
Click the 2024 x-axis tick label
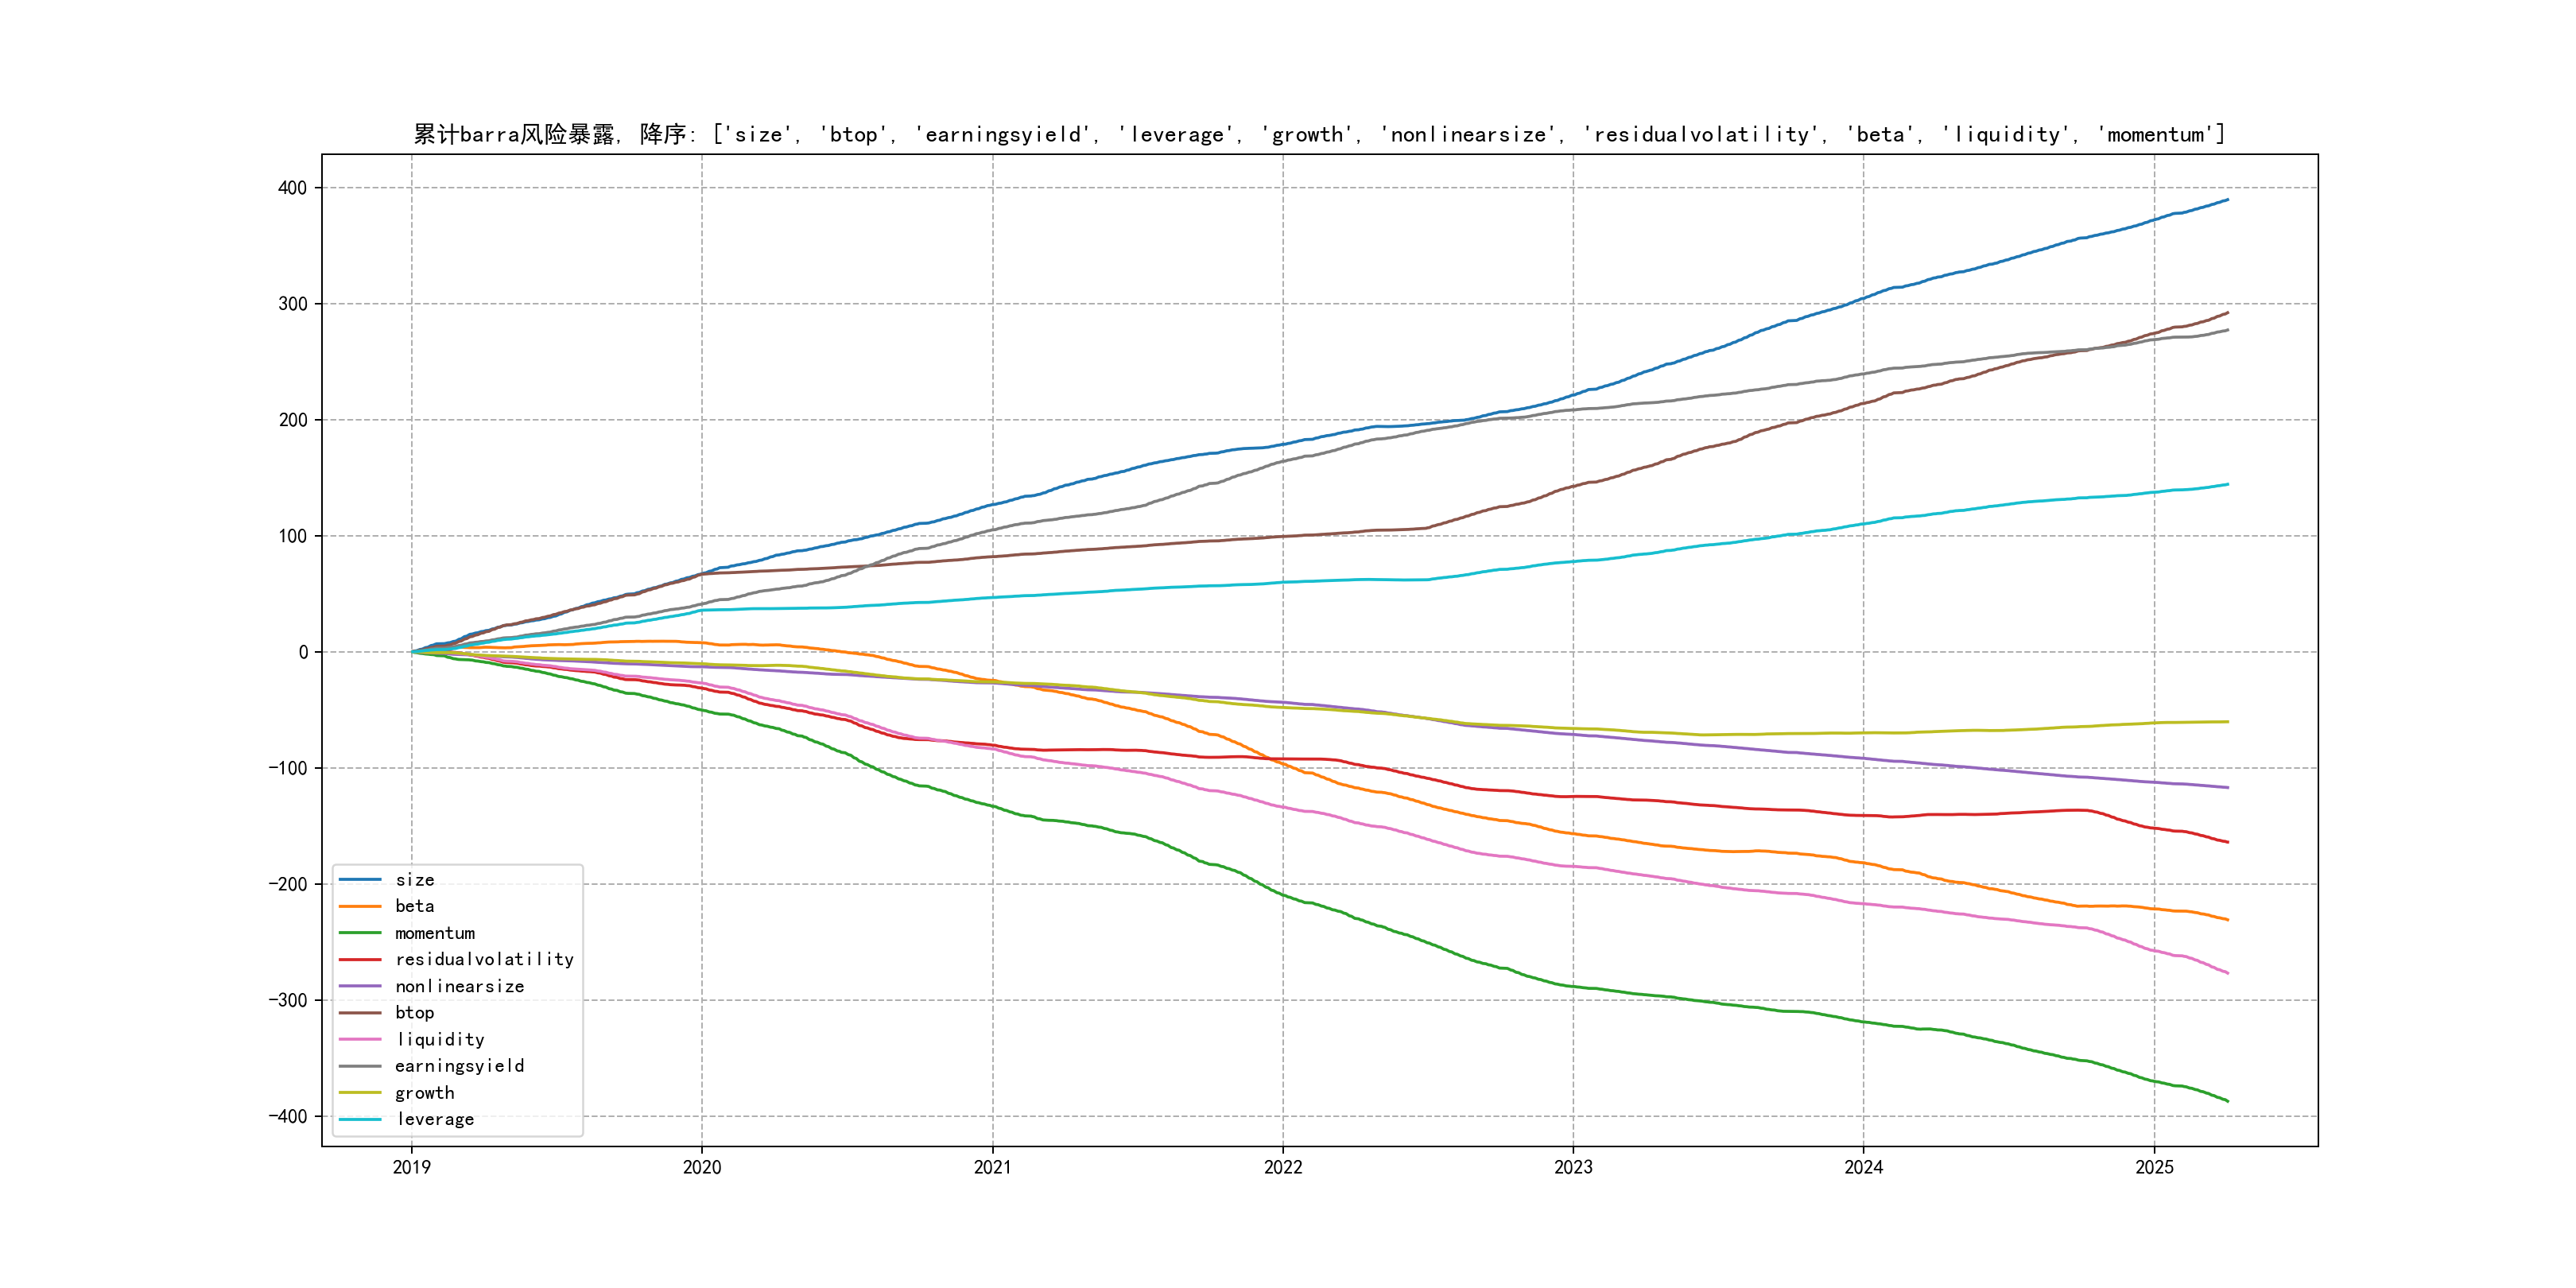1863,1167
